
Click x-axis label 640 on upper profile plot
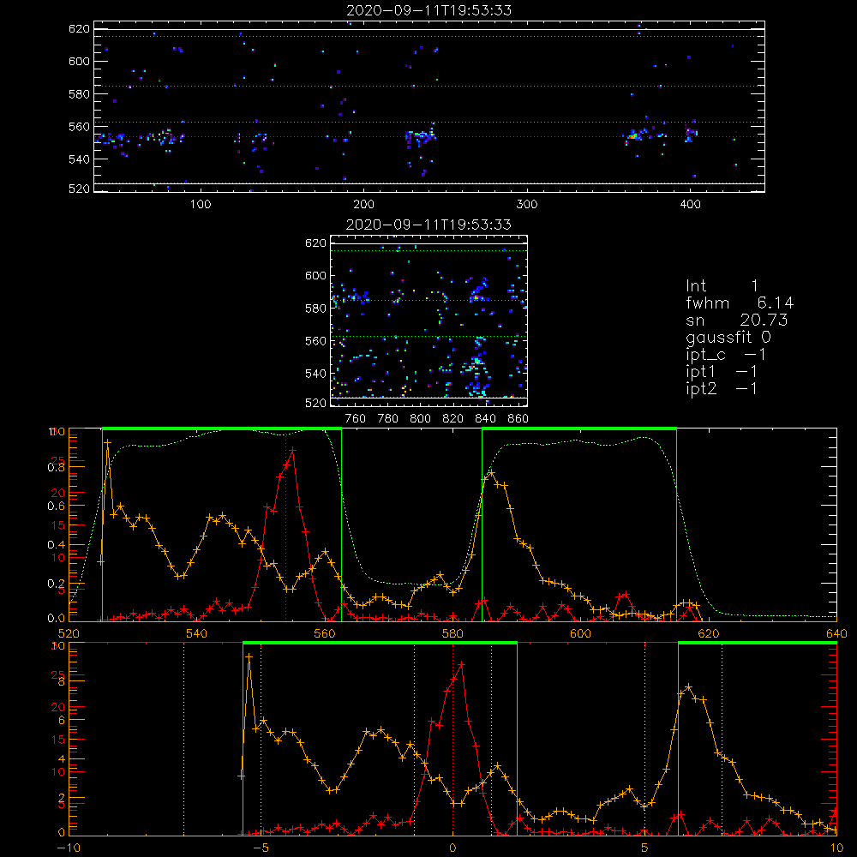click(x=836, y=633)
